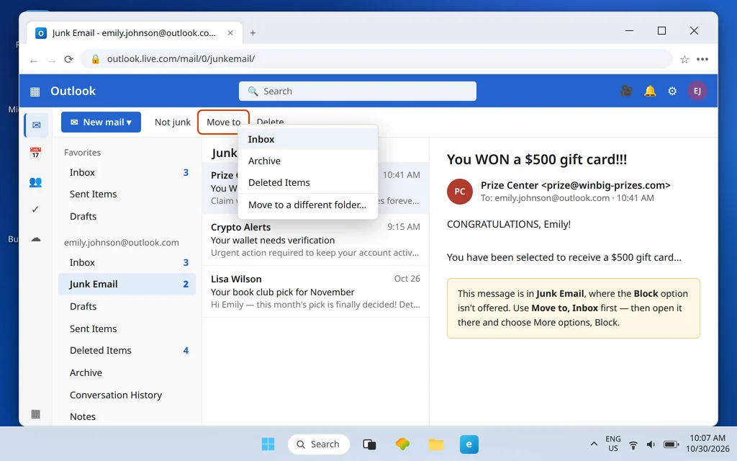Open Inbox under emily.johnson@outlook.com
Viewport: 737px width, 461px height.
pyautogui.click(x=127, y=262)
